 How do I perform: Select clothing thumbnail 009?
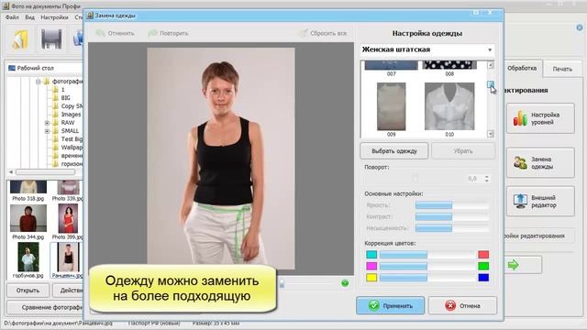point(391,106)
